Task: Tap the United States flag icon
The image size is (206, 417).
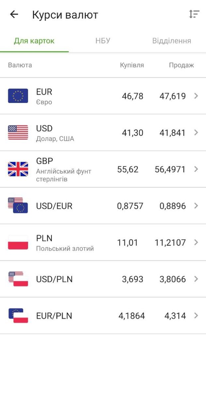Action: pyautogui.click(x=18, y=132)
